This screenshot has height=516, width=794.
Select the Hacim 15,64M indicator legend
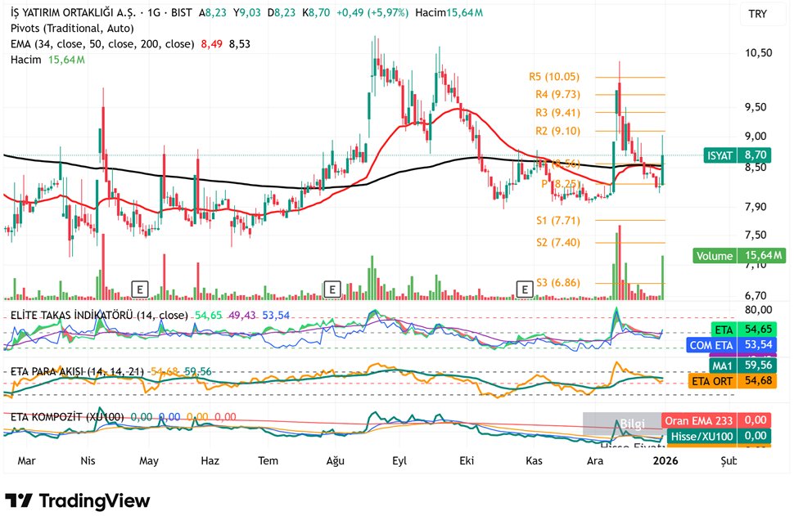pos(47,60)
